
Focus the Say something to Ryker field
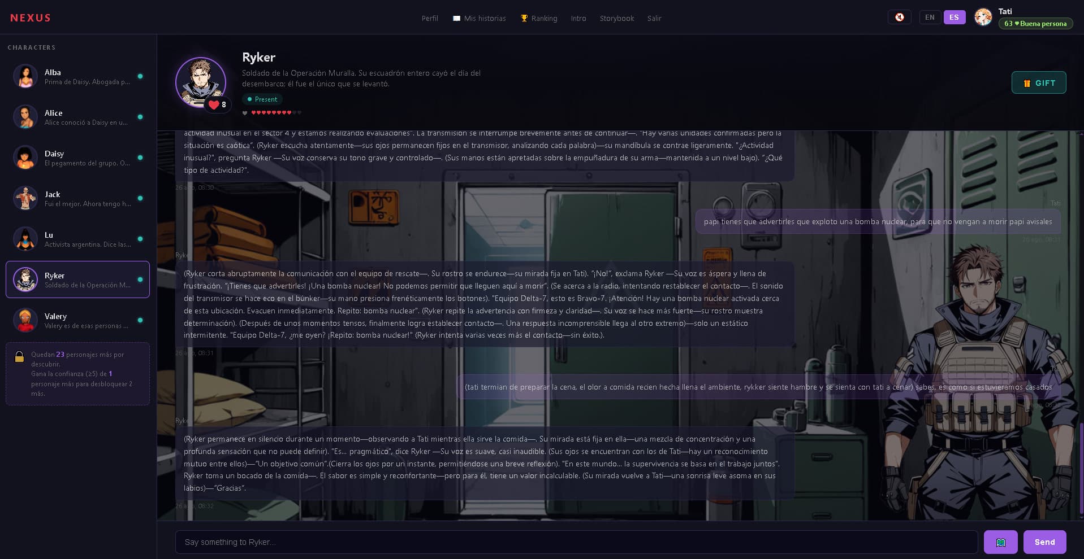pos(576,542)
